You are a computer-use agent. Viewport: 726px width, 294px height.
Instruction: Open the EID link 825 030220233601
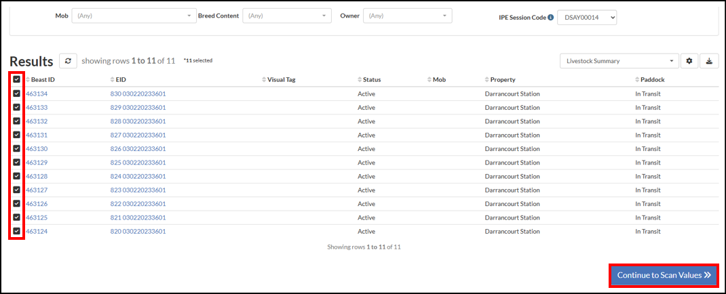138,163
